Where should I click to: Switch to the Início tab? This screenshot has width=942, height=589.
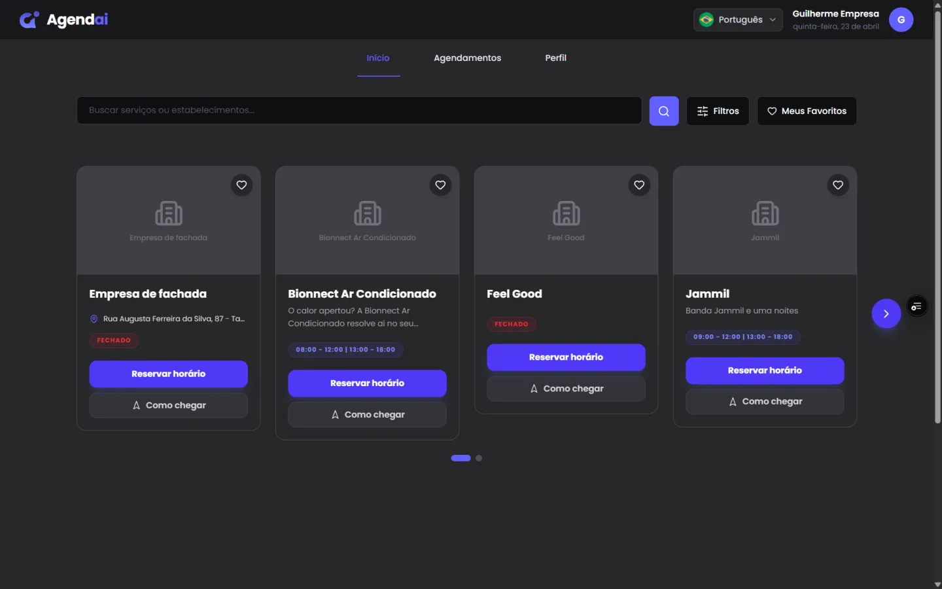tap(378, 58)
